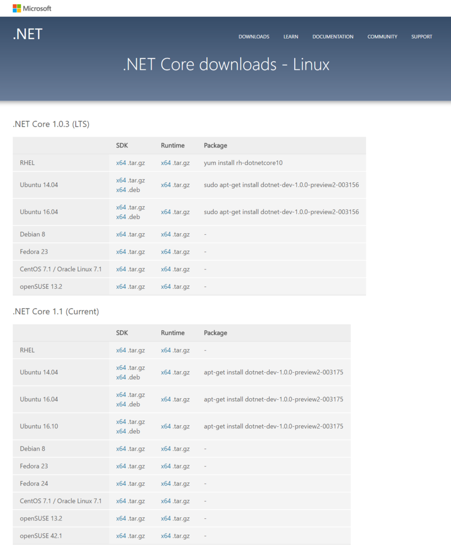Download Ubuntu 16.10 SDK x64 .deb
The height and width of the screenshot is (554, 451).
pos(121,431)
